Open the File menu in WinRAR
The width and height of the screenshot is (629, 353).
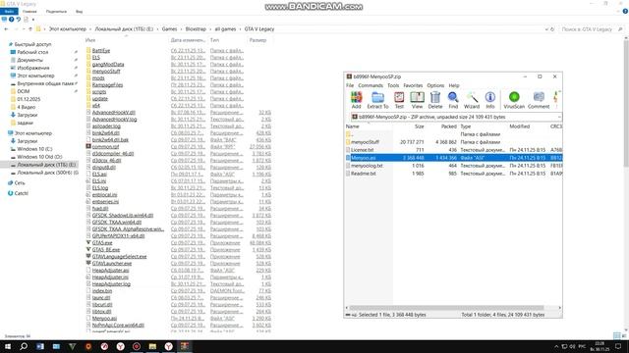[350, 85]
